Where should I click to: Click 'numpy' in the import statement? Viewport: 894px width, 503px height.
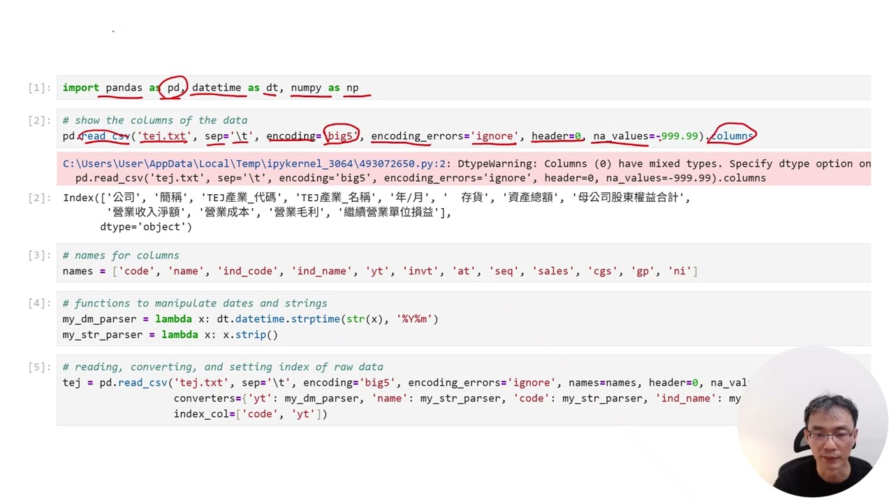306,87
